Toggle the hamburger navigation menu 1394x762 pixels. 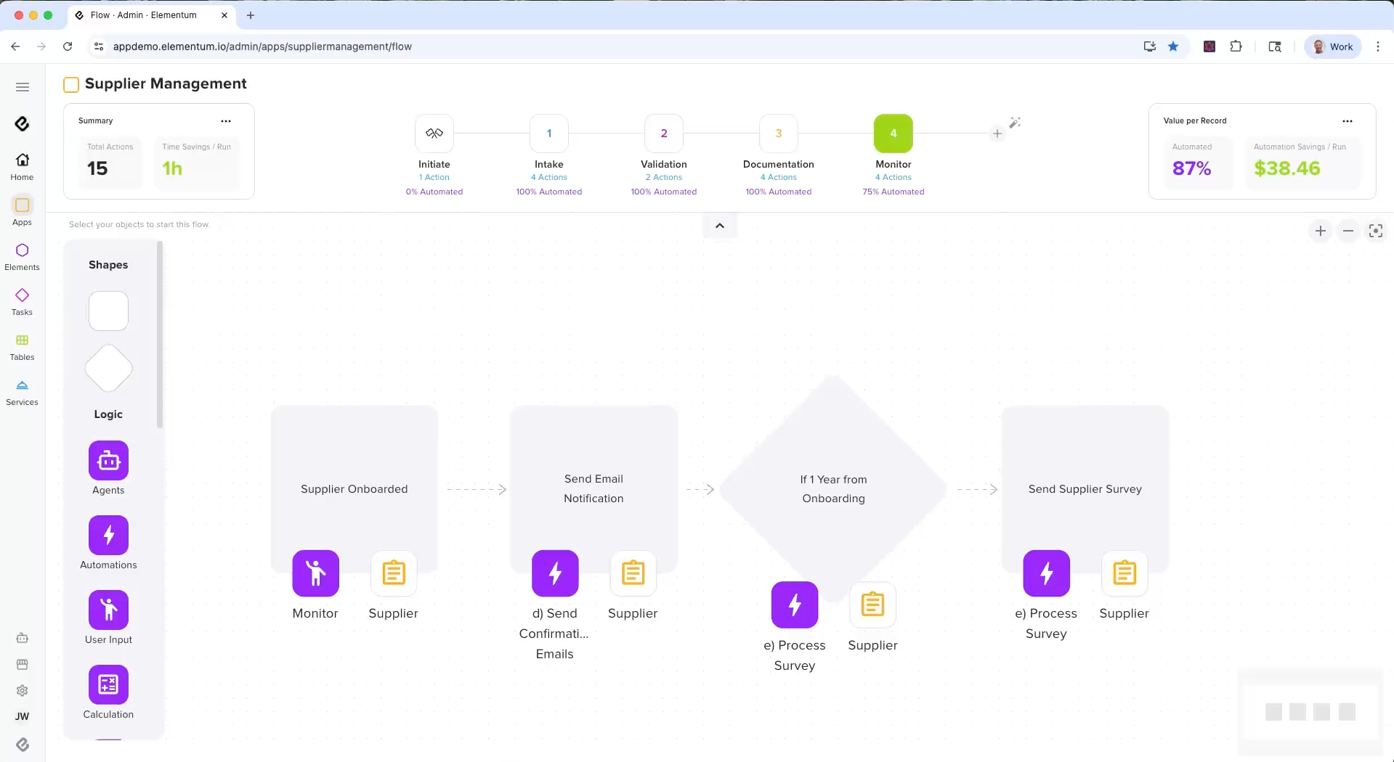click(x=23, y=87)
